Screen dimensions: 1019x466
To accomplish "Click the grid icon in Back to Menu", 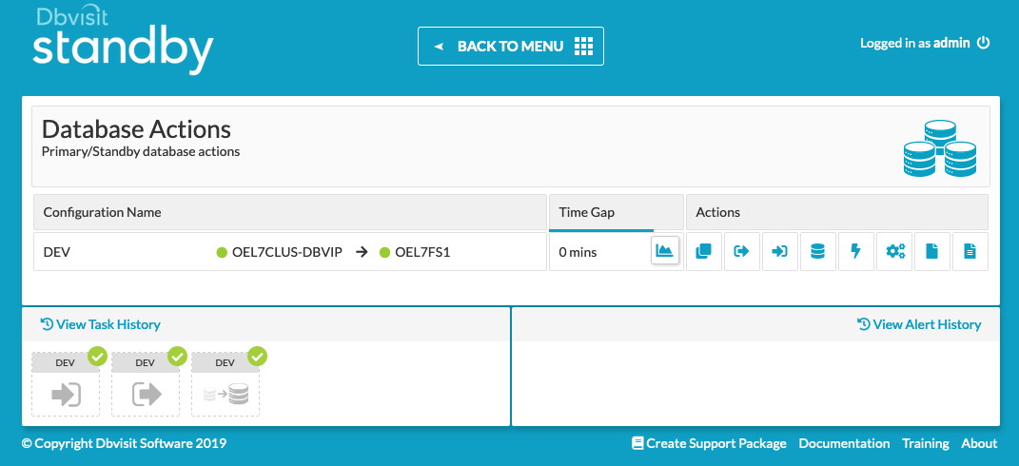I will tap(584, 47).
